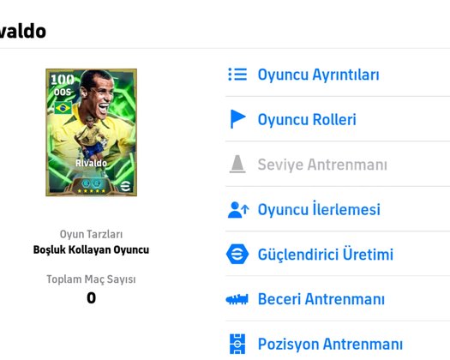
Task: Click the 100 rating on the card
Action: 63,80
